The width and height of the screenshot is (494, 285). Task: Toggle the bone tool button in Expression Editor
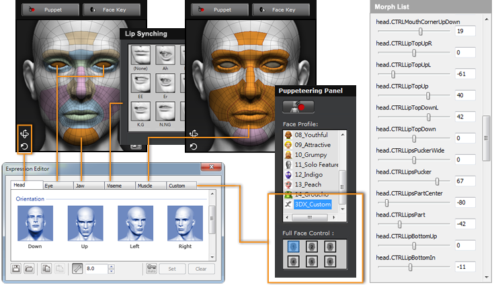77,269
